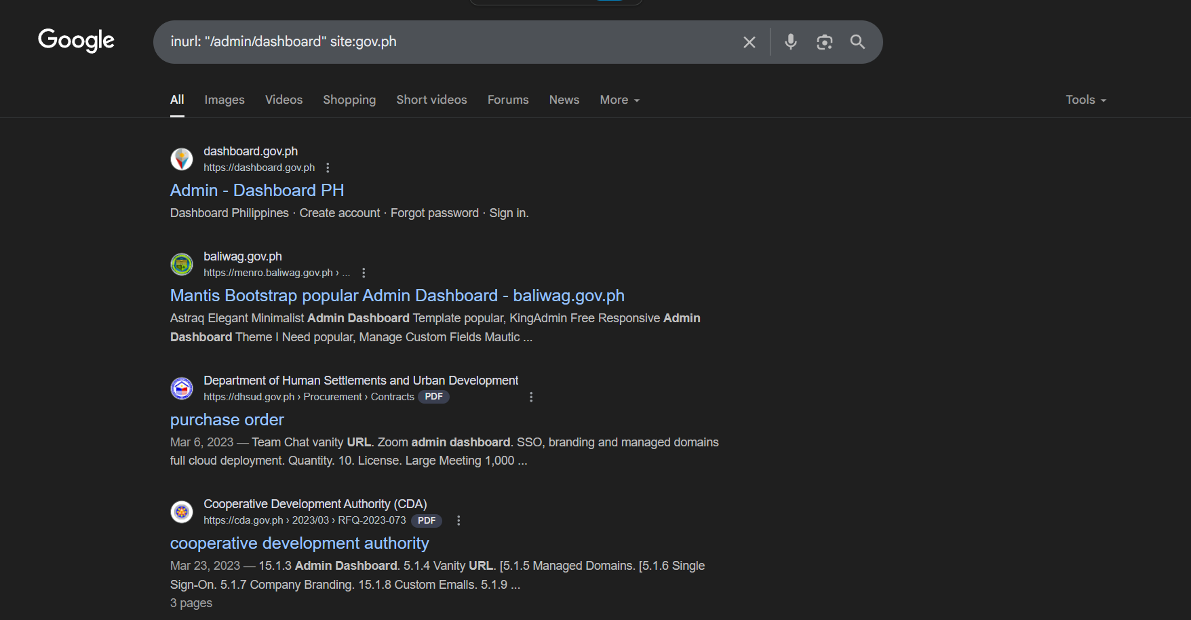Switch to News tab

click(564, 100)
